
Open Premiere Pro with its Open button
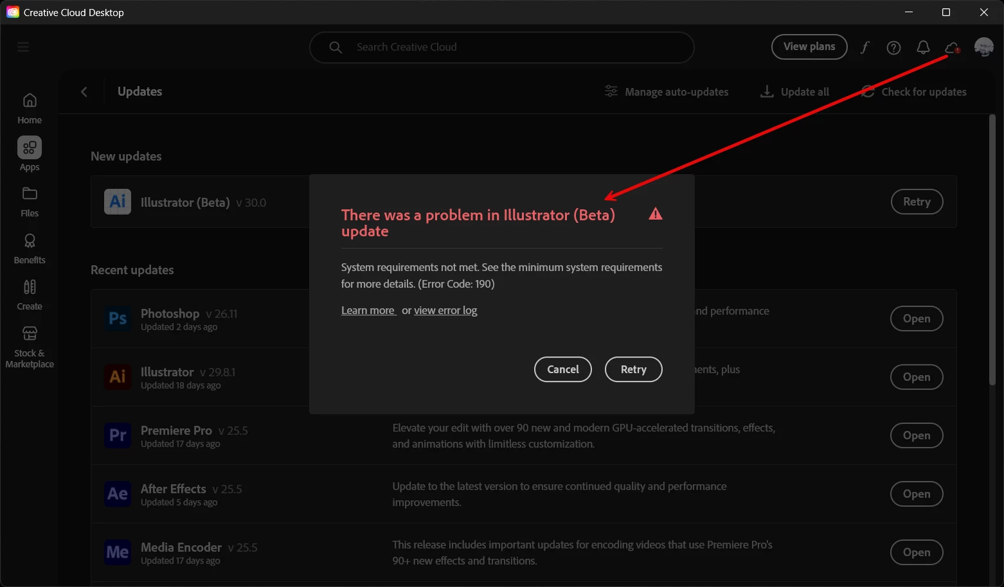917,435
